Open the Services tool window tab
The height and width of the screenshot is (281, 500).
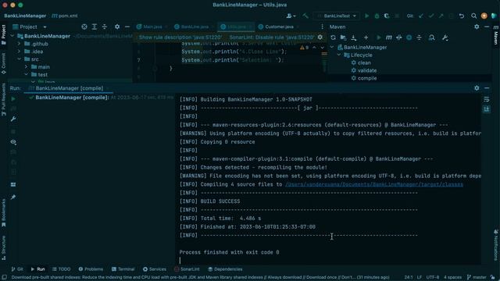pyautogui.click(x=155, y=269)
